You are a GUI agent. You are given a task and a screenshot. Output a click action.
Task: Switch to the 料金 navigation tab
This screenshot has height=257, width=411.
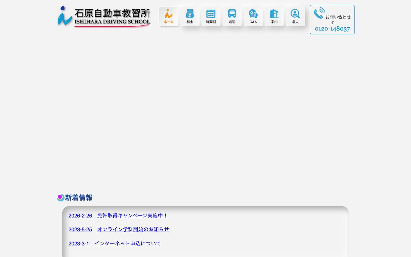click(190, 17)
